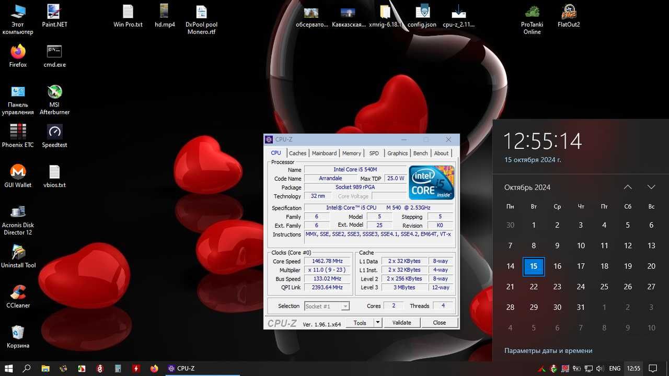Open the Socket #1 selection dropdown
The height and width of the screenshot is (376, 669).
point(327,306)
